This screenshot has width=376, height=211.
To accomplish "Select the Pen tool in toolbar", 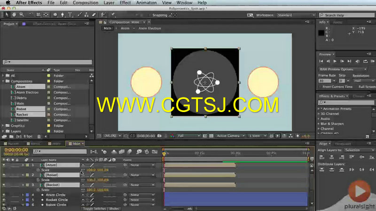I will coord(63,15).
